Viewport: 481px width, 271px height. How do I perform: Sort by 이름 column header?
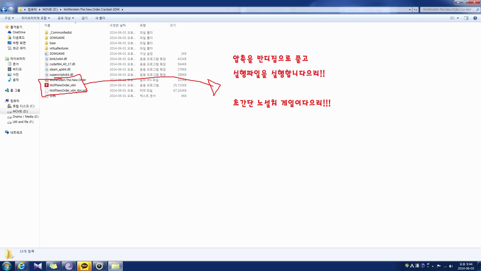76,25
